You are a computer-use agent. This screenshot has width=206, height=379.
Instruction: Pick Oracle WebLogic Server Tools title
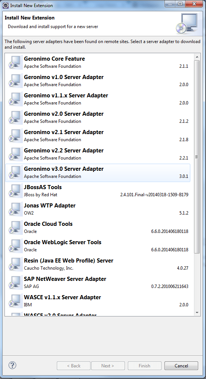click(x=62, y=242)
